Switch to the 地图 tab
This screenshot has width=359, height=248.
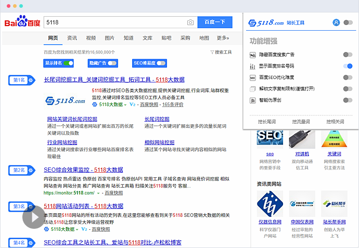[204, 38]
